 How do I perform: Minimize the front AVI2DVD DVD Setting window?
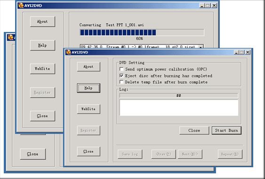pos(236,52)
